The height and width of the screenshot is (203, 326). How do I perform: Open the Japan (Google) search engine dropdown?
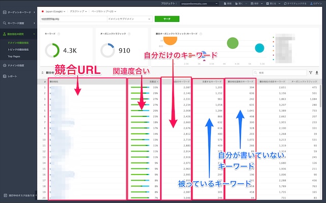point(53,11)
